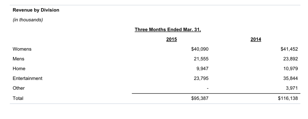Click the $41,452 Womens 2014 value

[289, 49]
